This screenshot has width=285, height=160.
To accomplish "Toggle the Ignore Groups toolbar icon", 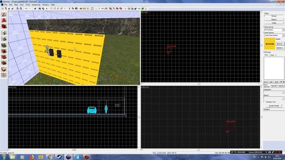I will [x=46, y=8].
